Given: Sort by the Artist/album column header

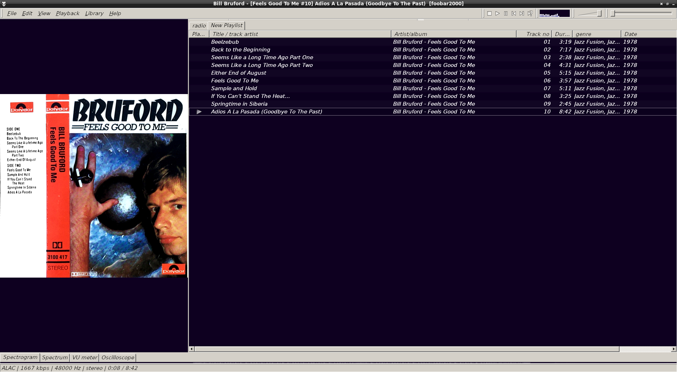Looking at the screenshot, I should tap(454, 34).
